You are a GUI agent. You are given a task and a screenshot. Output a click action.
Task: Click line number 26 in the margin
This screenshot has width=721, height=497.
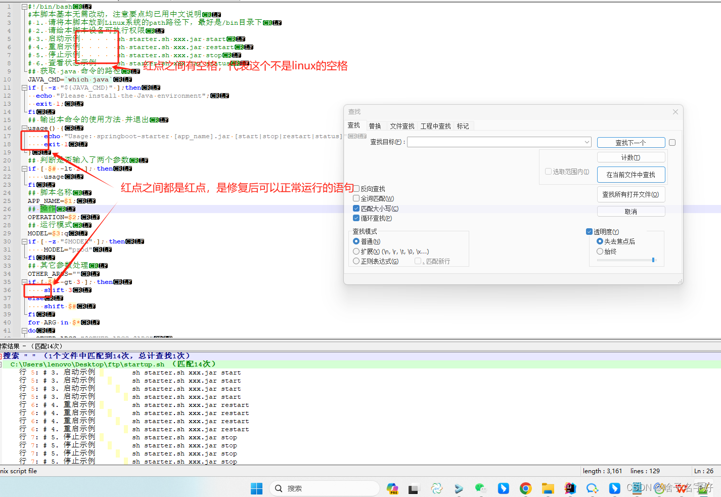[x=7, y=209]
